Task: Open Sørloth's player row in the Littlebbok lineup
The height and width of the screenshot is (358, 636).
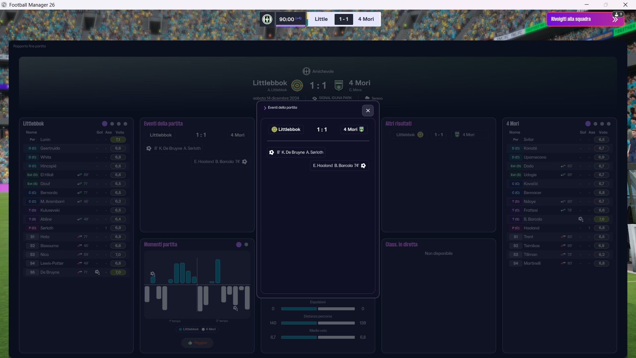Action: (x=77, y=228)
